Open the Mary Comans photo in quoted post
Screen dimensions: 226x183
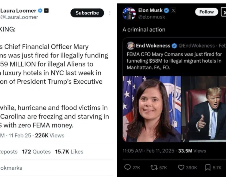[152, 109]
